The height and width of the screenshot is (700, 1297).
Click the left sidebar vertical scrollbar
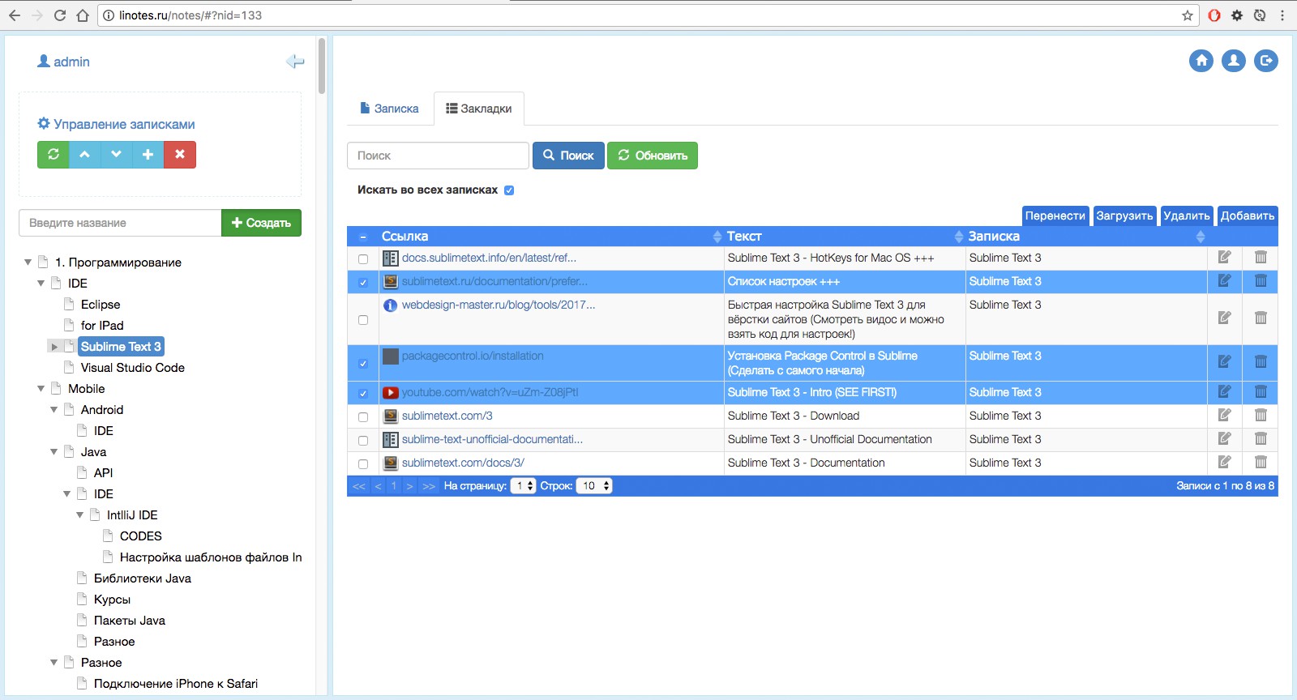tap(322, 66)
